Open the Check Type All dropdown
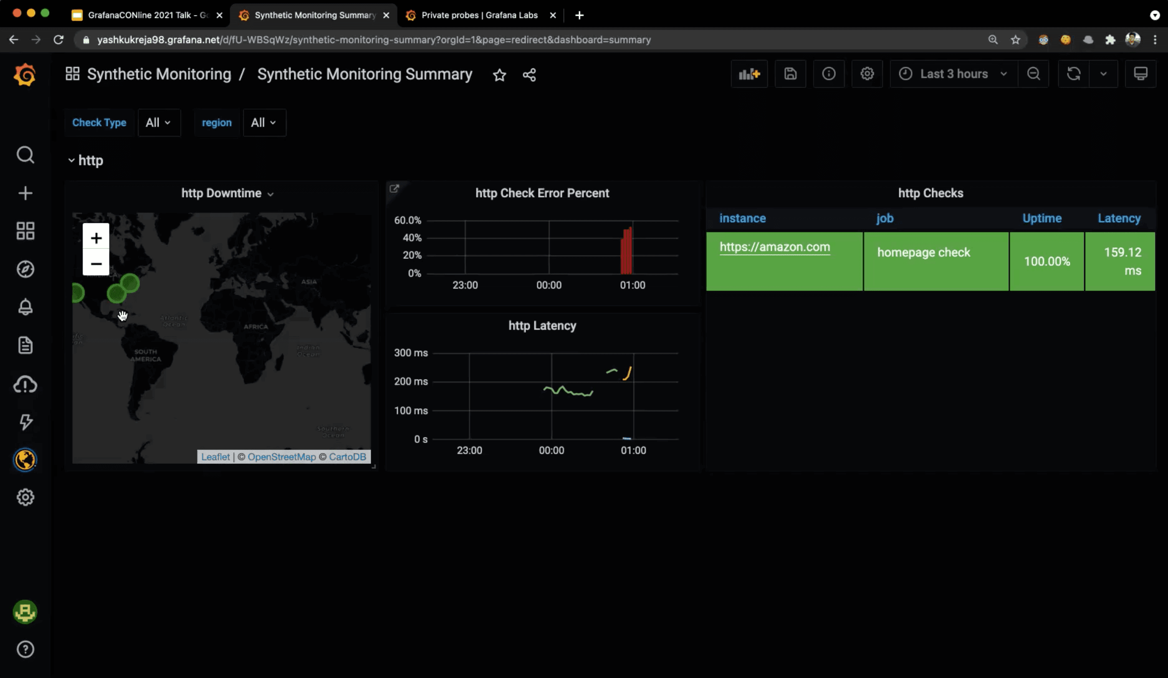 [159, 123]
